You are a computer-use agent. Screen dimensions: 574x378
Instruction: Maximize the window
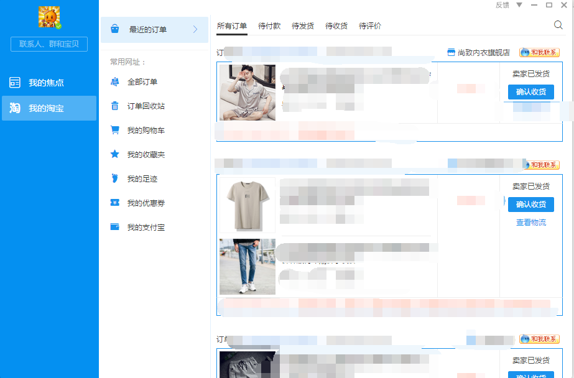point(549,5)
